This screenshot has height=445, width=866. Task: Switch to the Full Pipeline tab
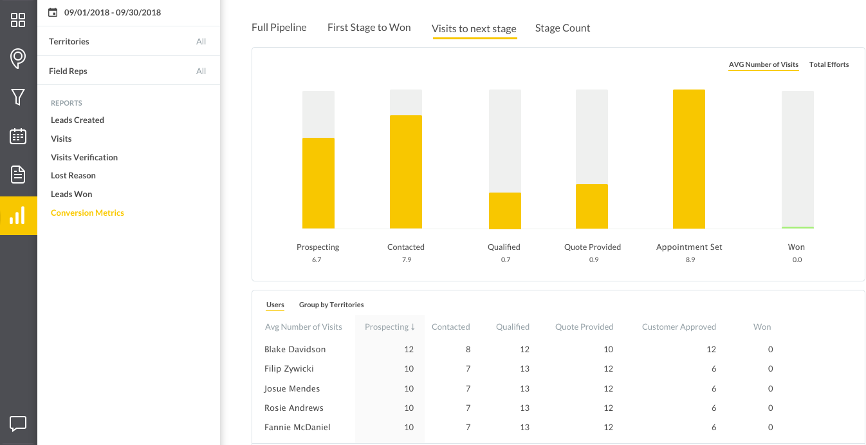point(279,28)
